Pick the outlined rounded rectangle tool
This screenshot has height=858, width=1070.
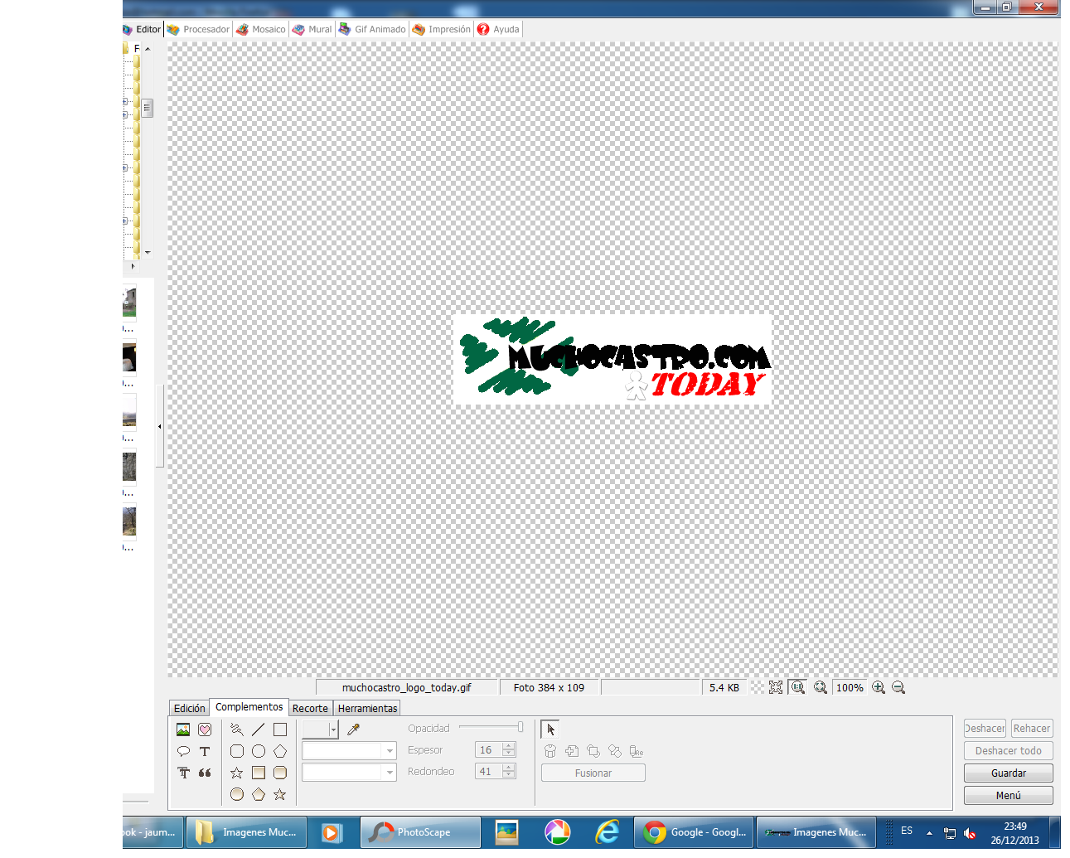pyautogui.click(x=237, y=751)
